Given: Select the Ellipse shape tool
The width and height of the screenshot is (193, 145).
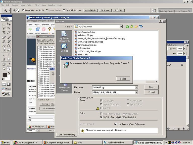Looking at the screenshot, I should point(9,59).
